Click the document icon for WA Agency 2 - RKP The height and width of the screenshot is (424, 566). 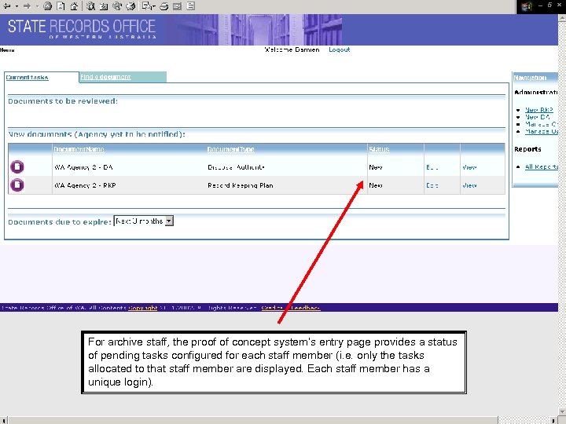17,185
